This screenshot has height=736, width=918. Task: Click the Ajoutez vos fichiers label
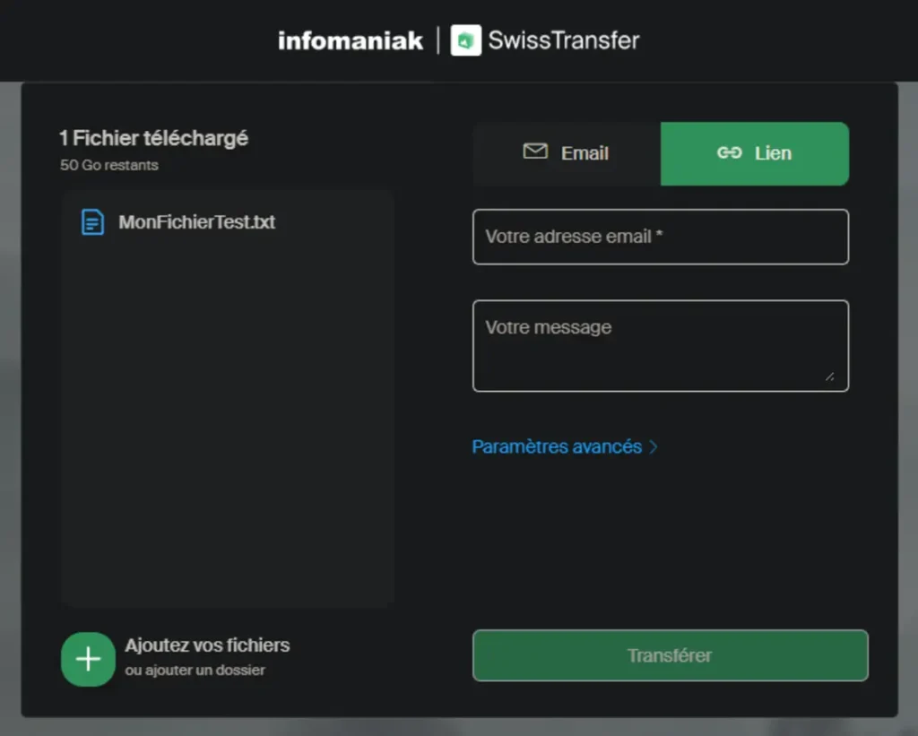207,645
